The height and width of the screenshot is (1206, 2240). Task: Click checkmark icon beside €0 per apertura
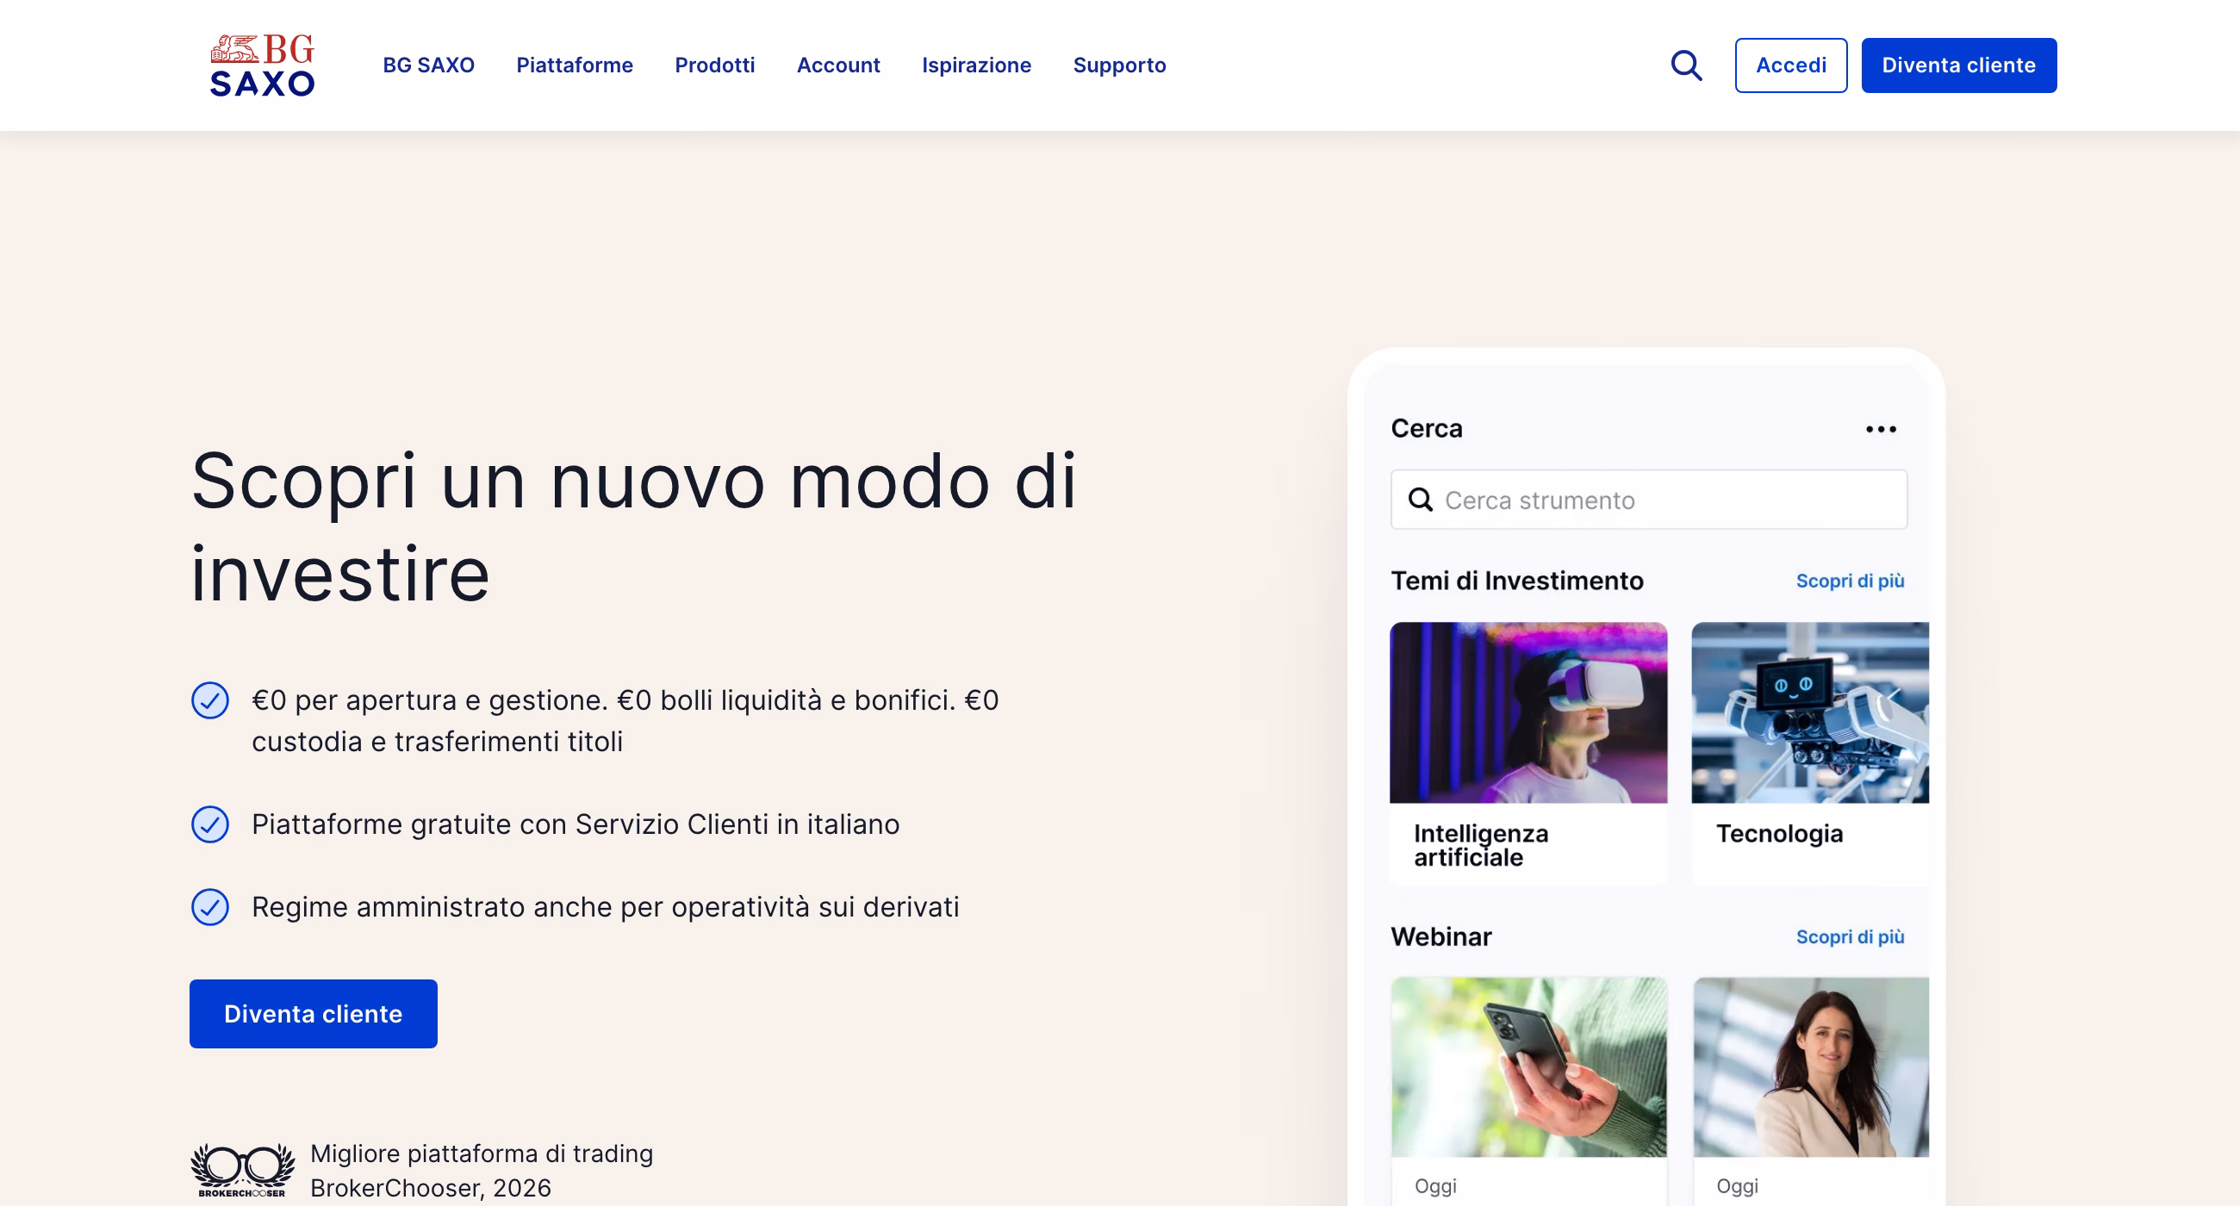(209, 700)
